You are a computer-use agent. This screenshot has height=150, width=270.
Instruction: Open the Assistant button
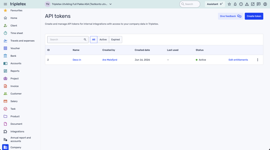coord(215,4)
